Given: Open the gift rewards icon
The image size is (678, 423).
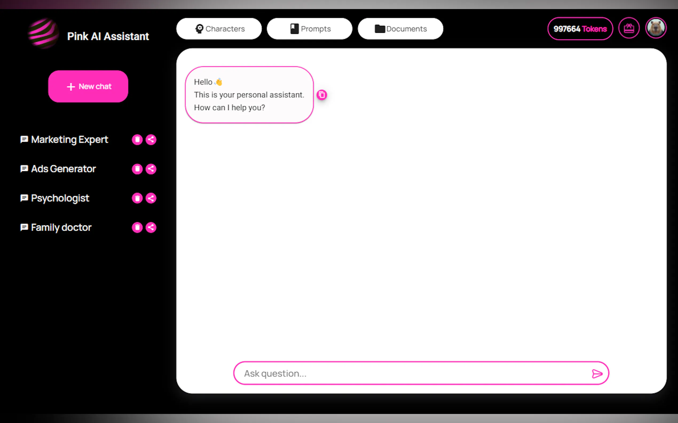Looking at the screenshot, I should 629,28.
